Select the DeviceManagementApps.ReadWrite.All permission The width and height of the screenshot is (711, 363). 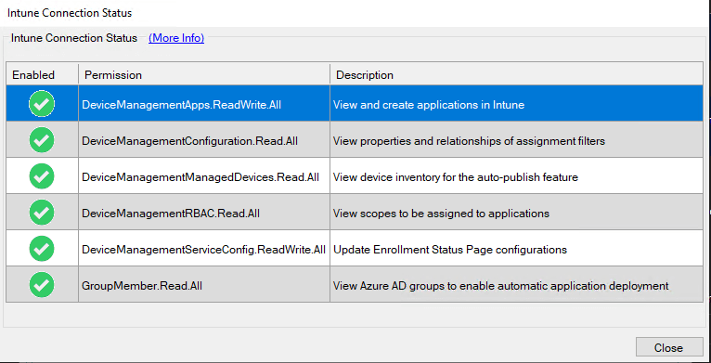tap(181, 105)
